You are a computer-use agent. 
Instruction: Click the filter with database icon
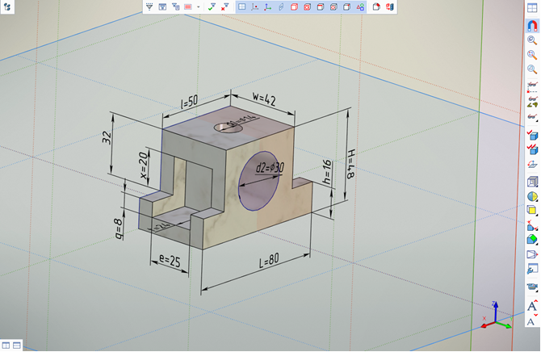175,6
